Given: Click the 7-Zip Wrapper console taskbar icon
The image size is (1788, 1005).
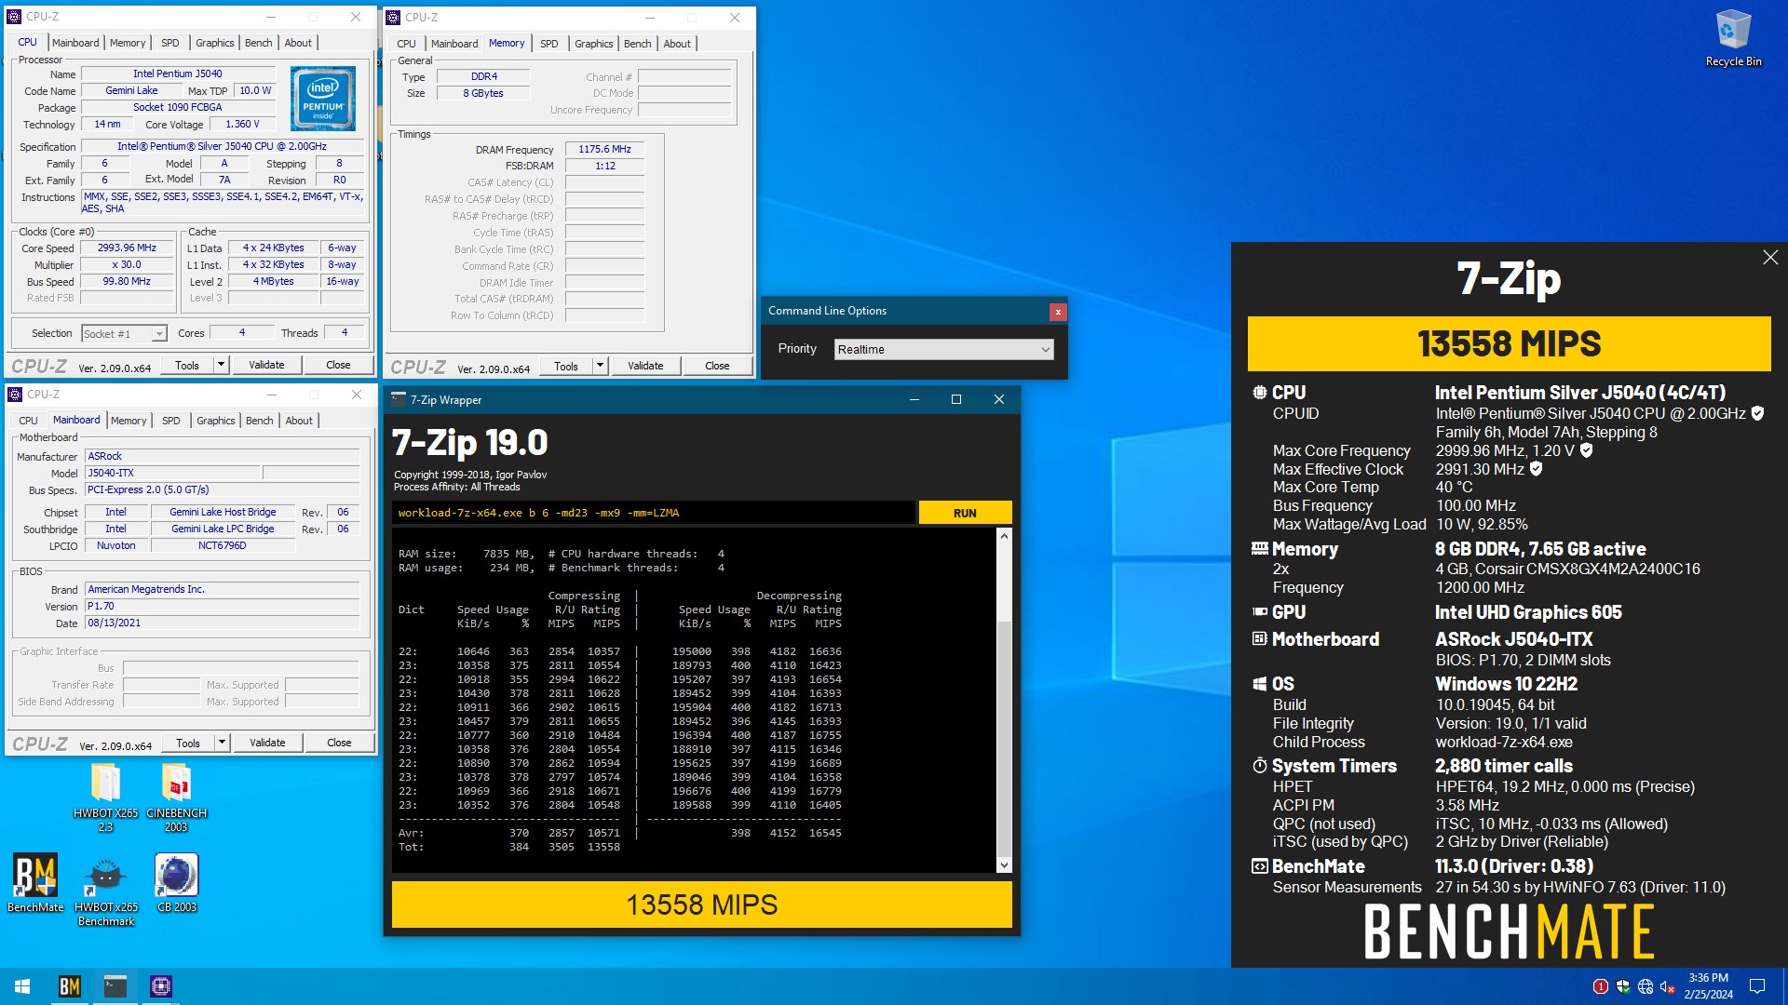Looking at the screenshot, I should (x=115, y=986).
